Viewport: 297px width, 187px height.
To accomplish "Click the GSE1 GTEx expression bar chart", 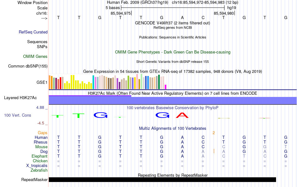I will click(108, 82).
